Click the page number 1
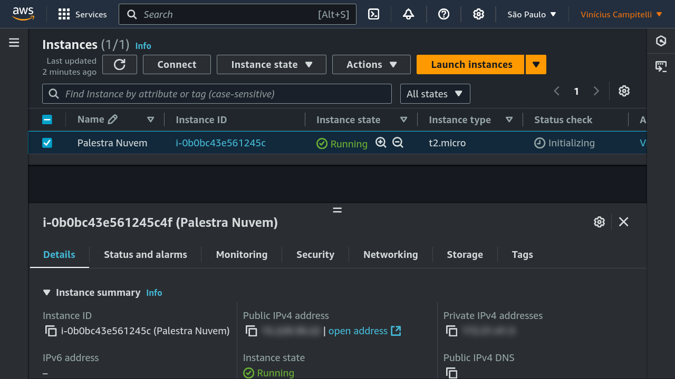This screenshot has width=675, height=379. [x=576, y=92]
